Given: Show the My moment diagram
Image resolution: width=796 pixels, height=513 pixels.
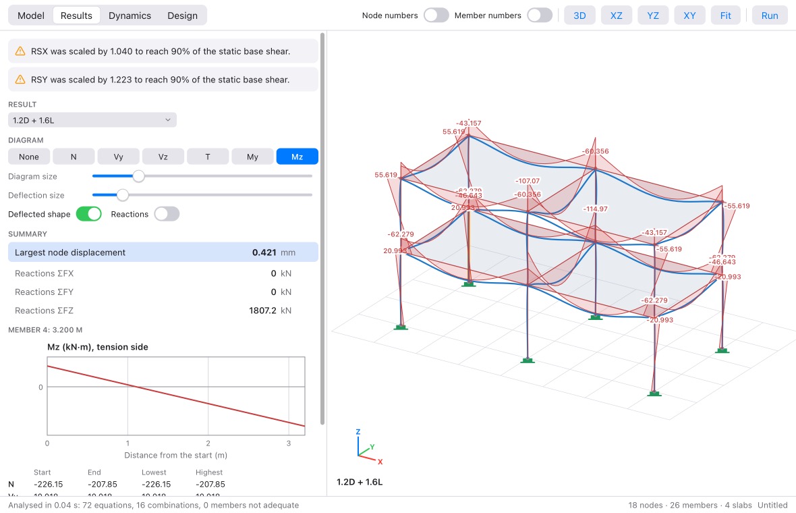Looking at the screenshot, I should (252, 157).
